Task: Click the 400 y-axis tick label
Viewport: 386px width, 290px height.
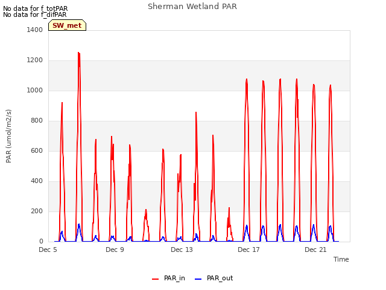Action: (x=37, y=181)
